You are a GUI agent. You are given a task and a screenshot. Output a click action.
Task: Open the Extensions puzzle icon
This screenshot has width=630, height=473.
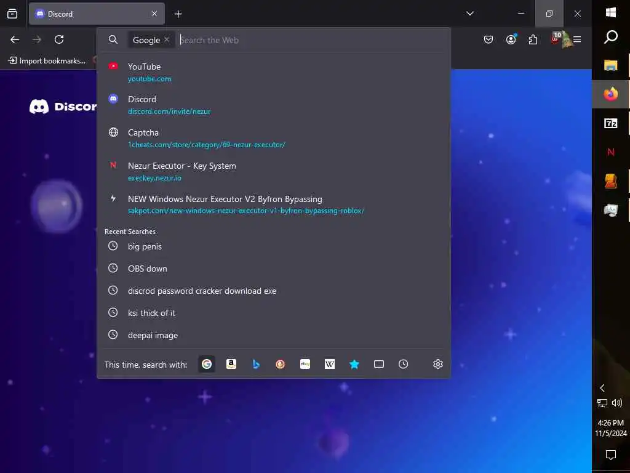(533, 39)
